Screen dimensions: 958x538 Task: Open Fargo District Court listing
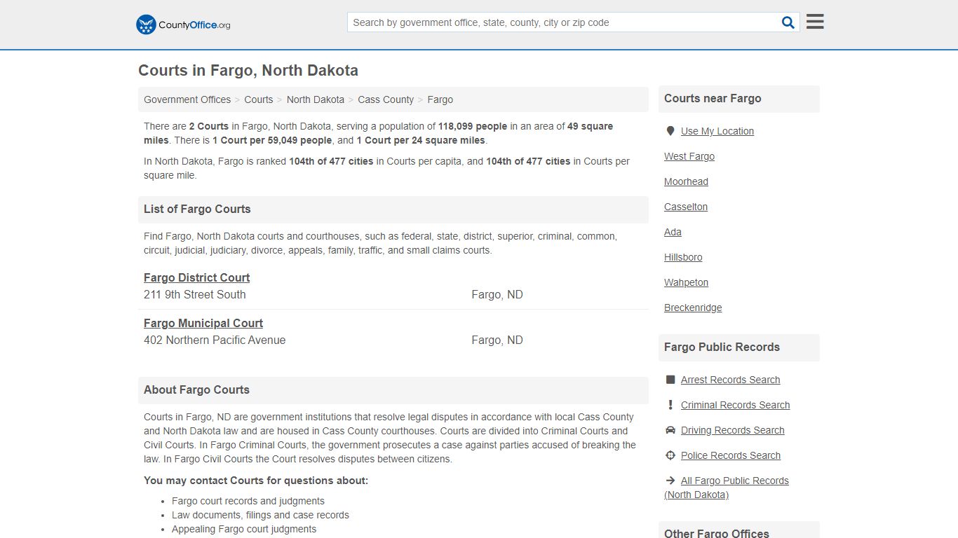point(196,277)
